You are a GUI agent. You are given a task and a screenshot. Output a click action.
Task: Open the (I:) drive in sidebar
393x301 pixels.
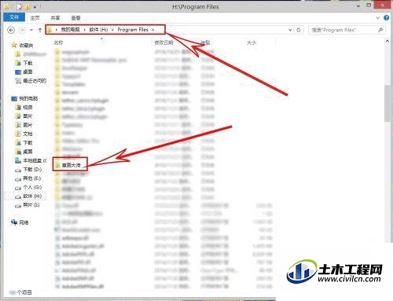(31, 205)
